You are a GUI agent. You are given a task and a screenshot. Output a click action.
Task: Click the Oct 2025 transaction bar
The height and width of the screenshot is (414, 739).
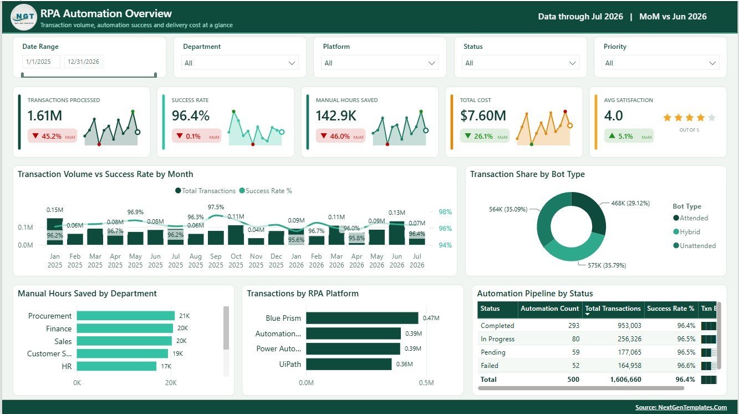click(236, 235)
